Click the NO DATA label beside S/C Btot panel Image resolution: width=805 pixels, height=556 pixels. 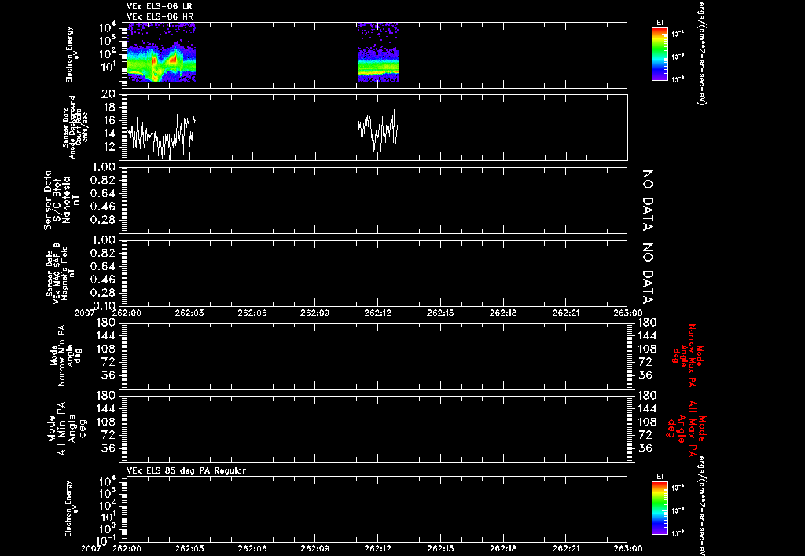[648, 200]
